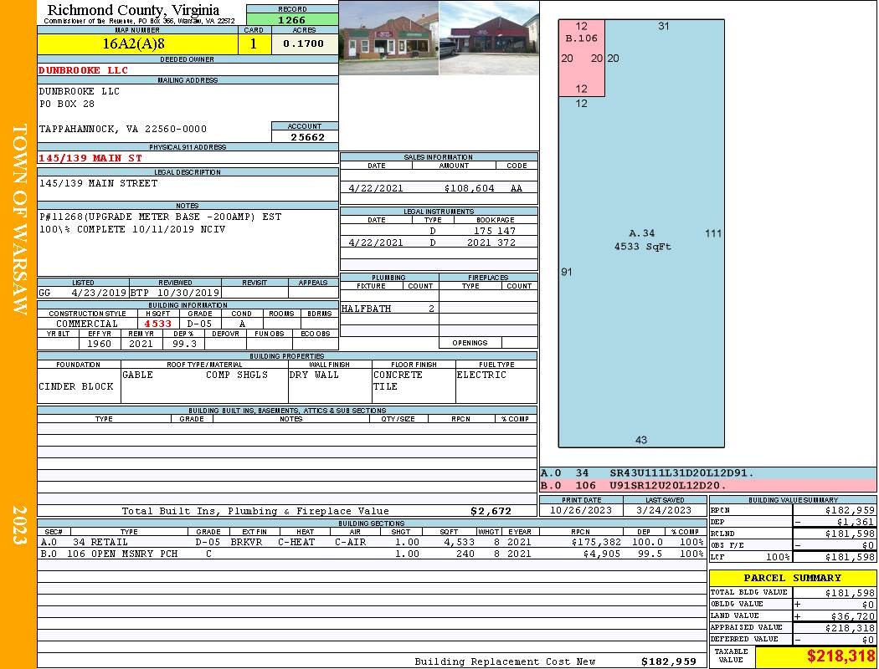Click the red taxable value $218,318
879x669 pixels.
(x=840, y=656)
